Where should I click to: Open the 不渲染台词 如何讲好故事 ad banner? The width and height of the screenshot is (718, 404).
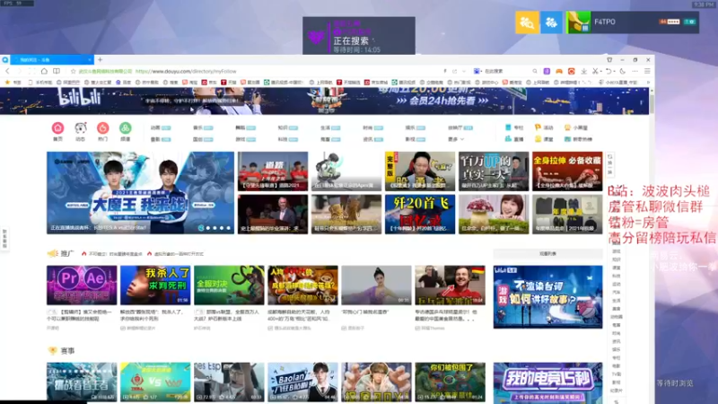[547, 297]
